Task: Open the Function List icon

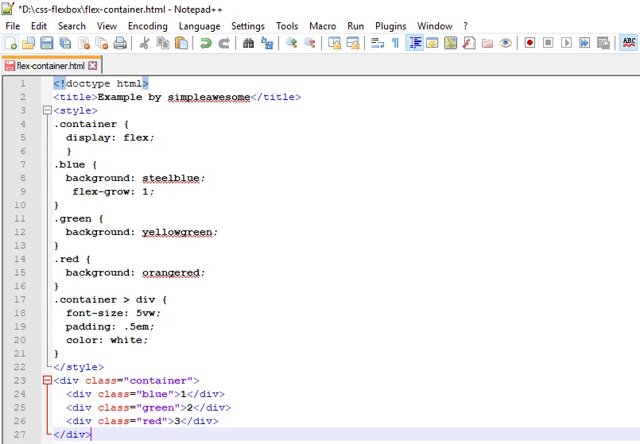Action: point(469,43)
